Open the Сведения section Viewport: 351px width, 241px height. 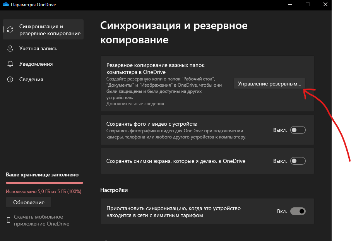click(43, 79)
